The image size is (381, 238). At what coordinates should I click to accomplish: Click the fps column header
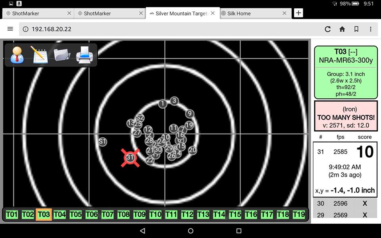(x=341, y=137)
